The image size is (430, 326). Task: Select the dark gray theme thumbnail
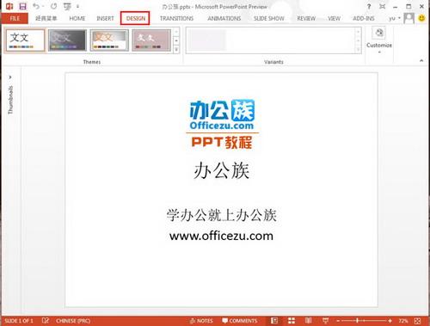(x=67, y=40)
